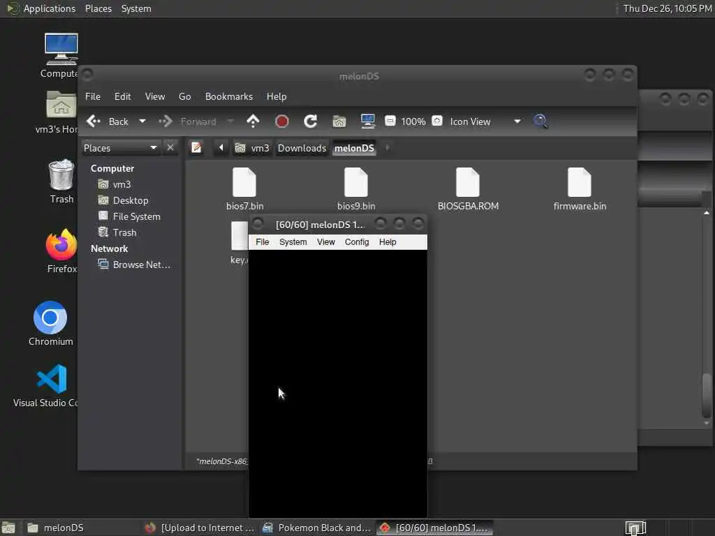Zoom out with the minus icon
This screenshot has height=536, width=715.
[x=390, y=121]
